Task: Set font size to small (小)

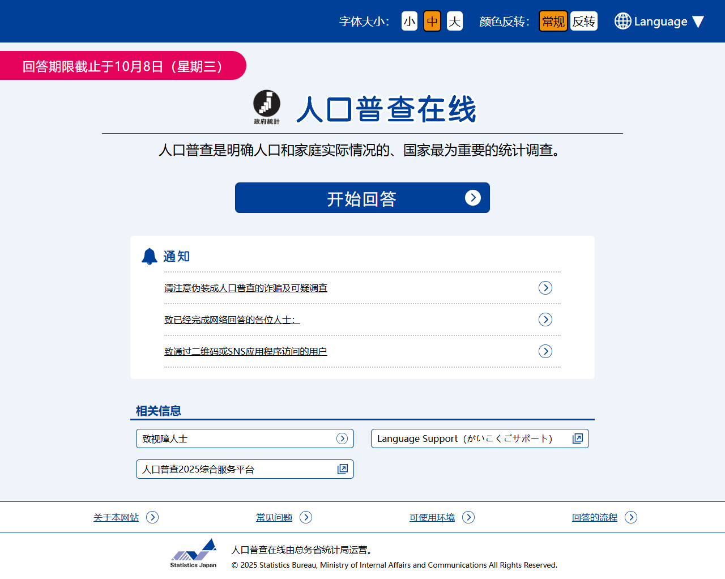Action: [x=410, y=22]
